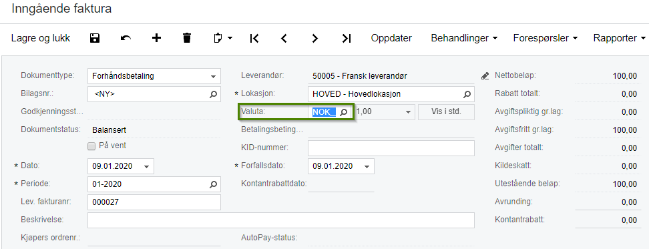Click the Avgiftsfritt gr.lag value 100,00
This screenshot has width=649, height=249.
pos(625,130)
